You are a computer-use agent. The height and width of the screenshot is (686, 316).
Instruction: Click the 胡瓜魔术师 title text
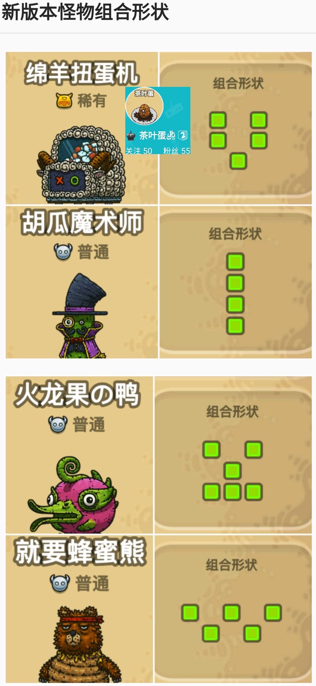82,223
